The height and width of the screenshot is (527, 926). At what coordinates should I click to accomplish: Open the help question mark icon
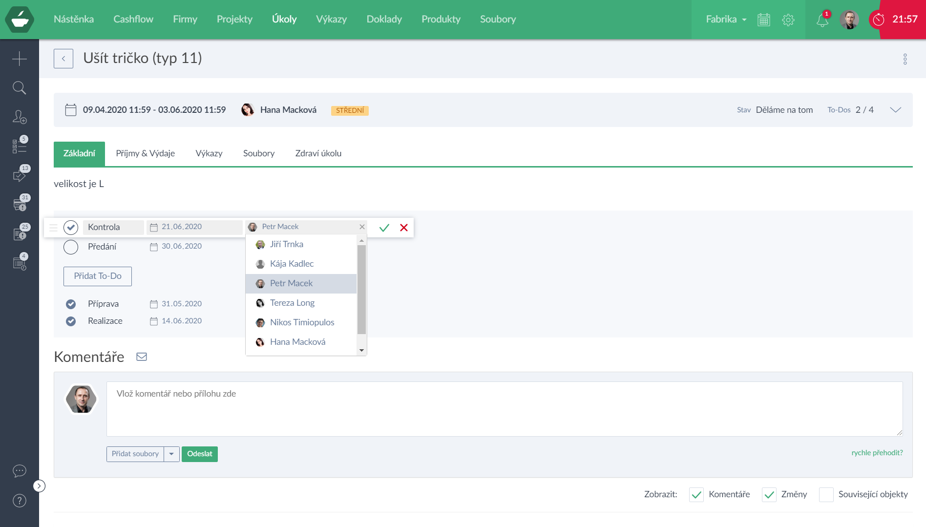coord(20,501)
